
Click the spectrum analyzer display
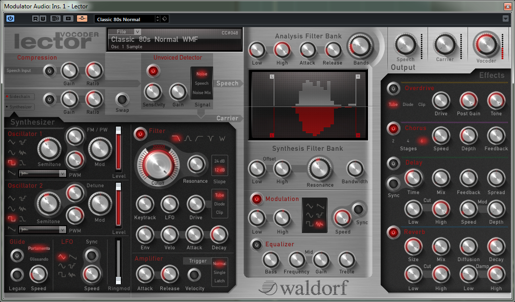[x=307, y=104]
